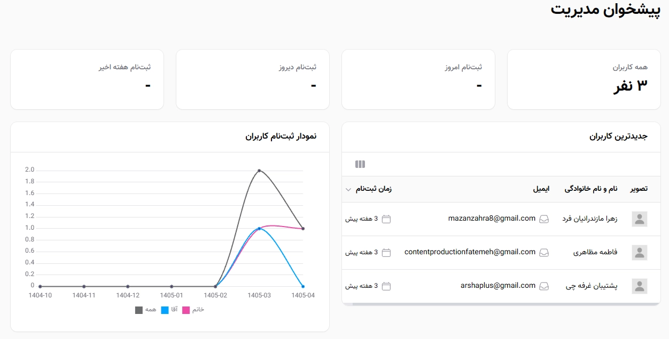Viewport: 669px width, 339px height.
Task: Click email contentproductionfatemeh@gmail.com
Action: [x=470, y=252]
